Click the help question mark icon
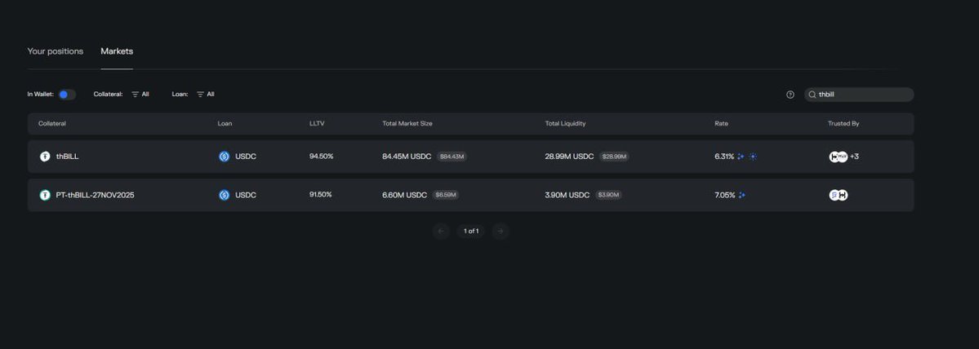 [790, 95]
